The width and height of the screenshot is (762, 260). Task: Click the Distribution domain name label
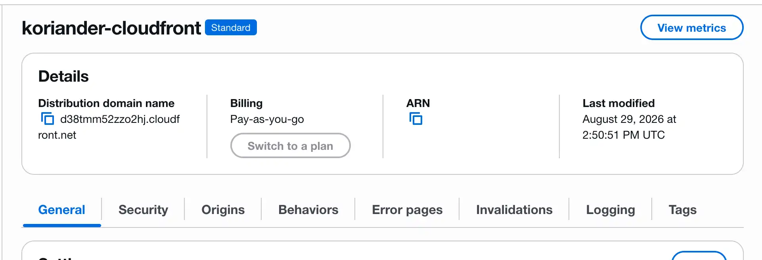click(106, 103)
